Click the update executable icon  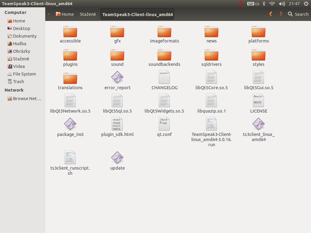click(x=117, y=158)
